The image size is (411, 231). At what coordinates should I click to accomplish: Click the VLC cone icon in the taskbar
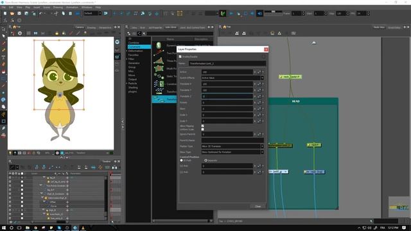(x=83, y=228)
